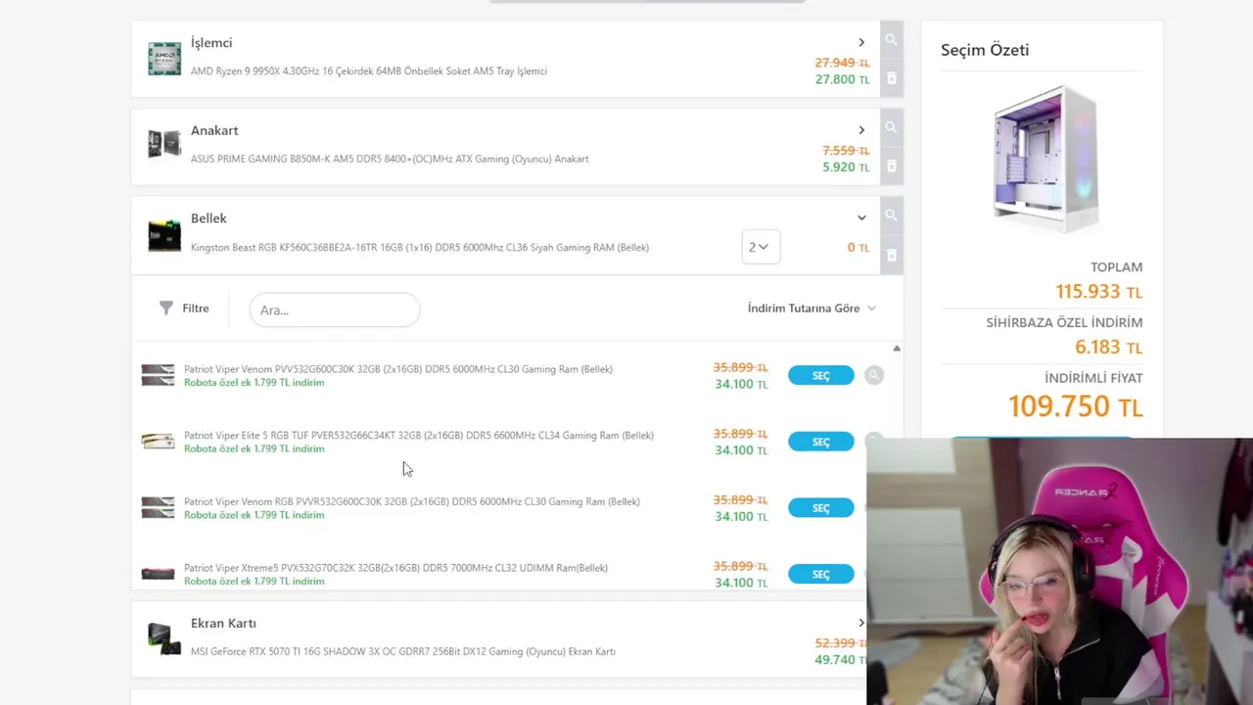Click the Anakart section title

[x=214, y=130]
